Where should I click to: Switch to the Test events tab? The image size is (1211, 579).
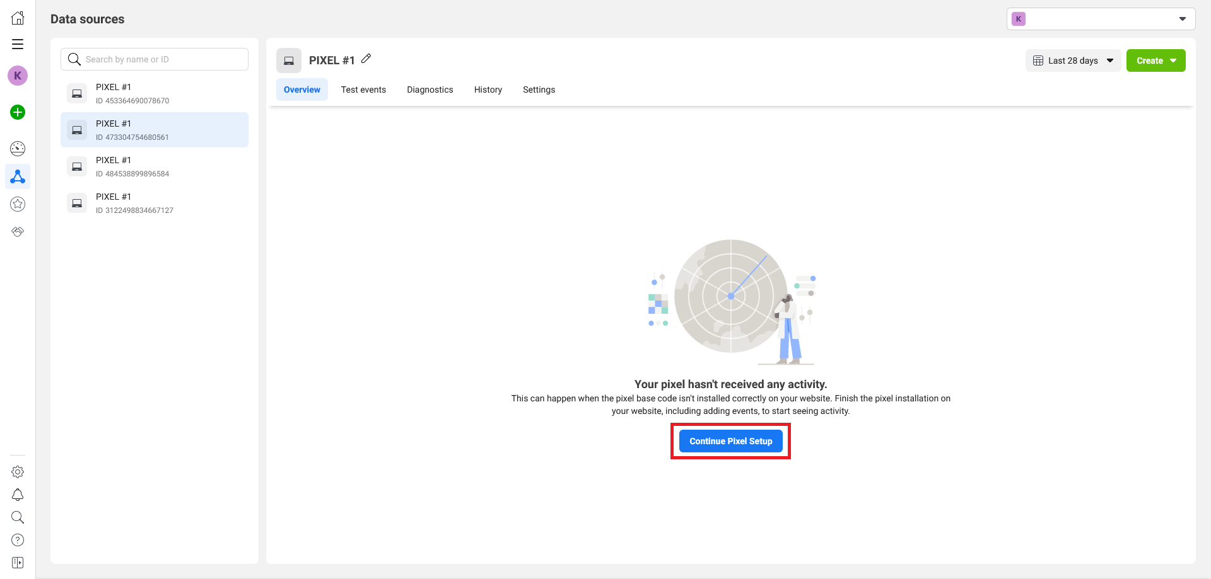[363, 89]
